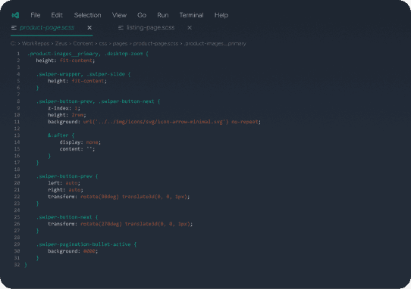The width and height of the screenshot is (411, 289).
Task: Close the product-page.scss tab
Action: 89,27
